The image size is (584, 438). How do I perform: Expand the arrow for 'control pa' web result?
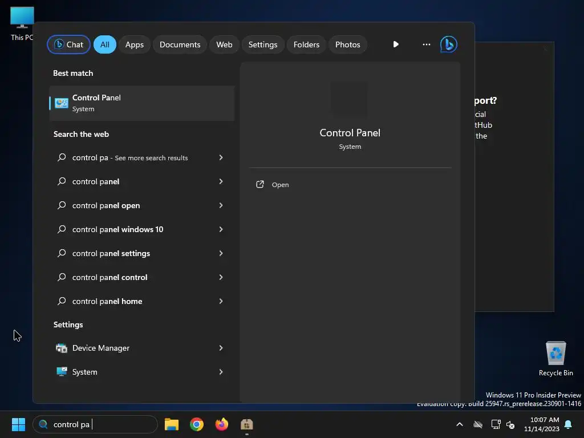pyautogui.click(x=221, y=157)
